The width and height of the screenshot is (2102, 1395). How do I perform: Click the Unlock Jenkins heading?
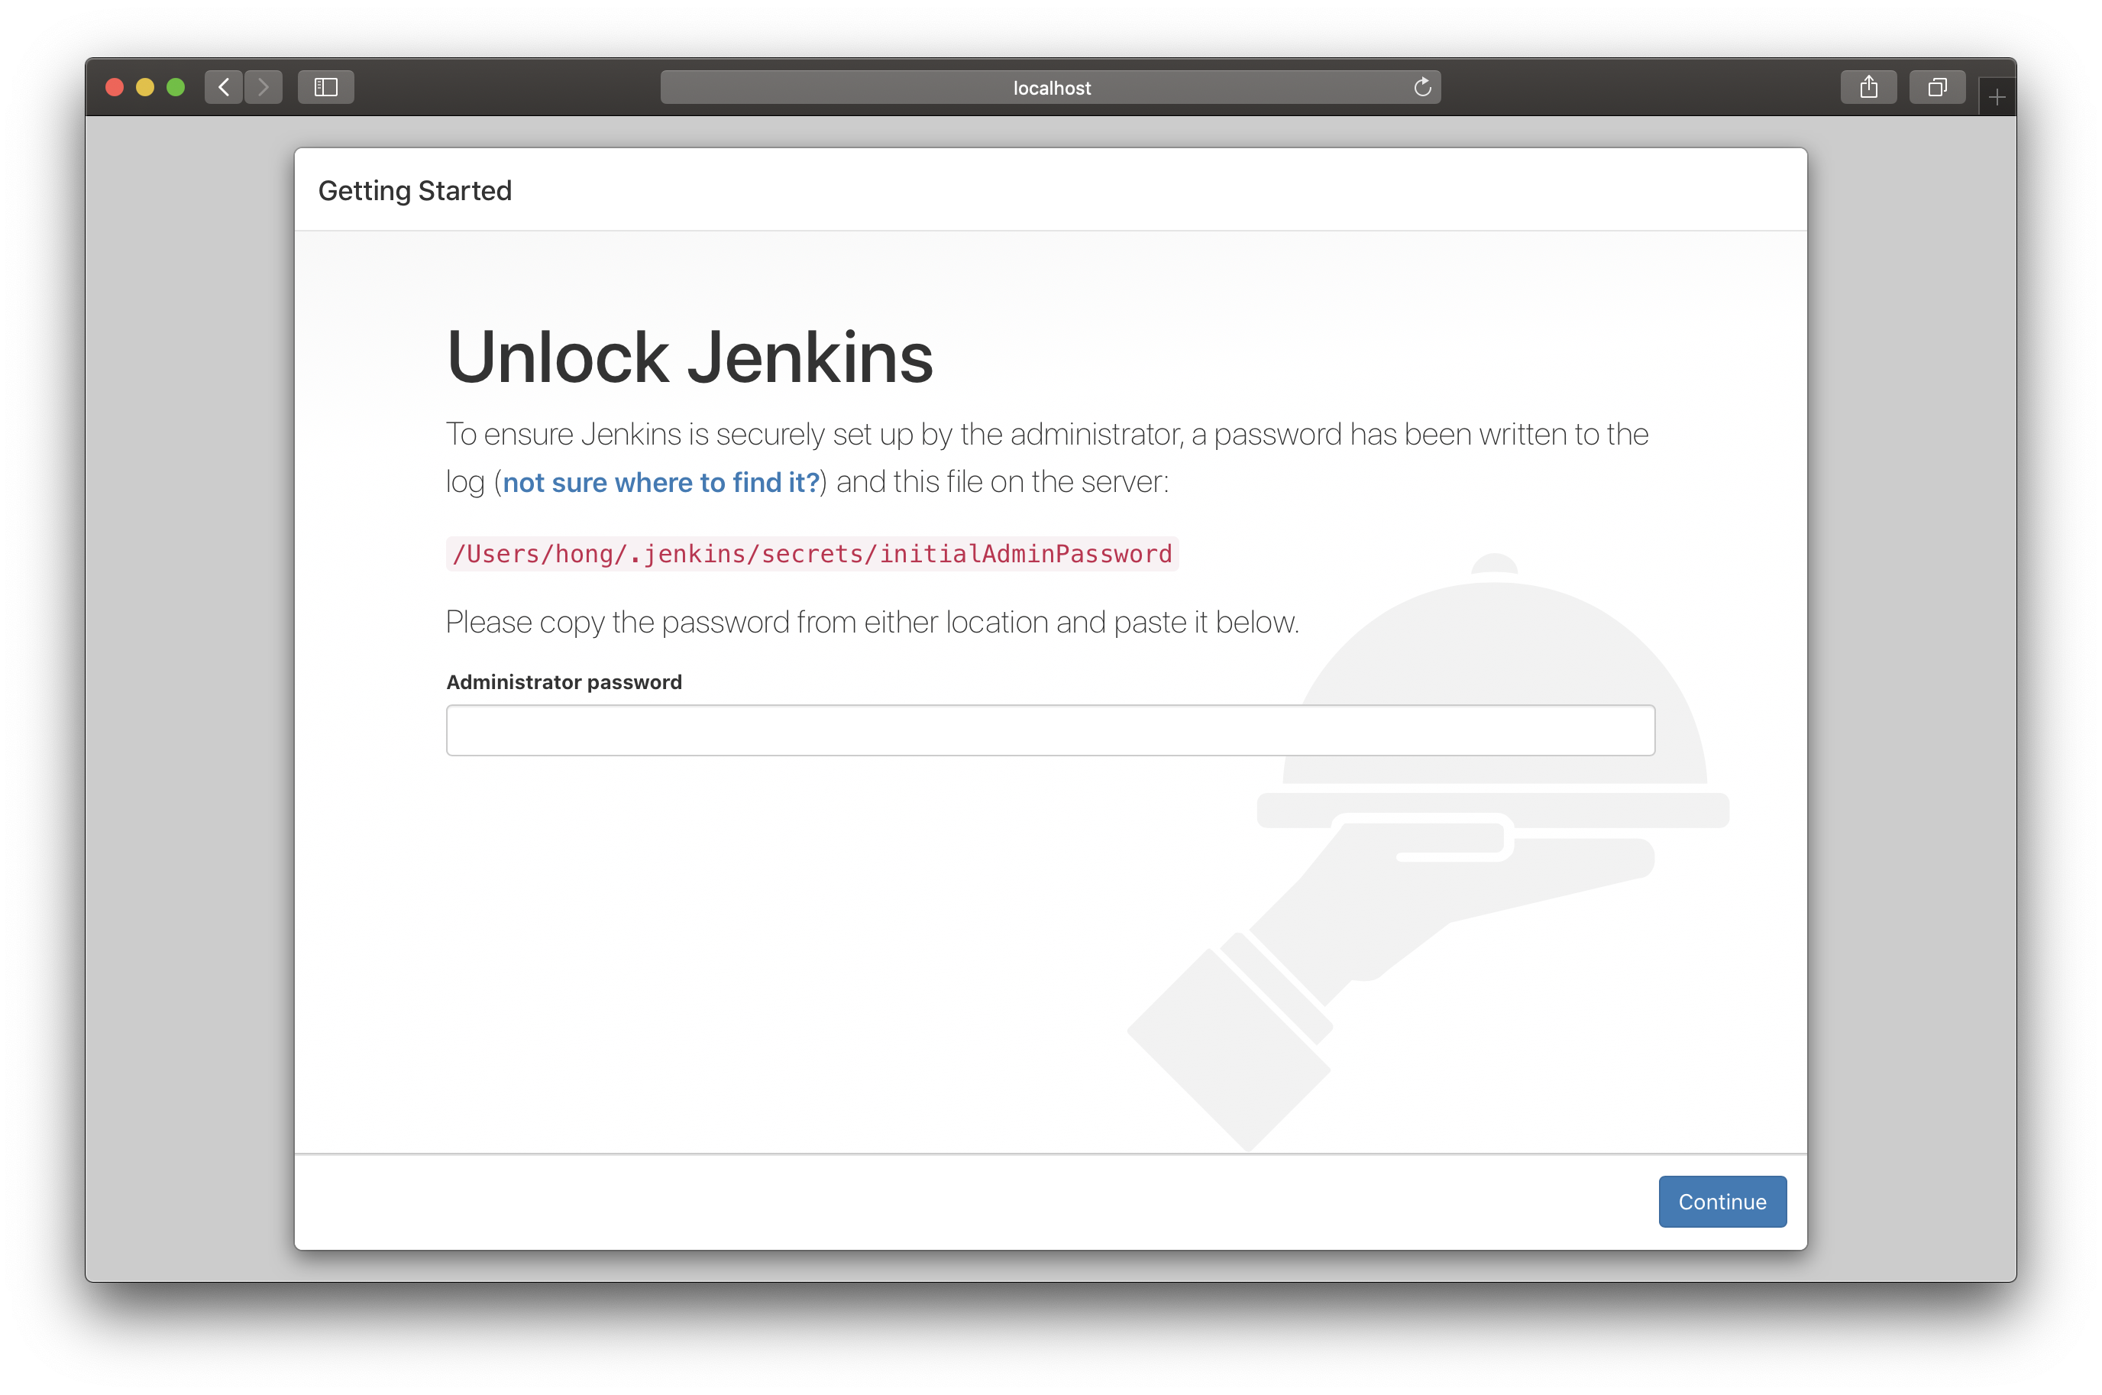pos(690,357)
